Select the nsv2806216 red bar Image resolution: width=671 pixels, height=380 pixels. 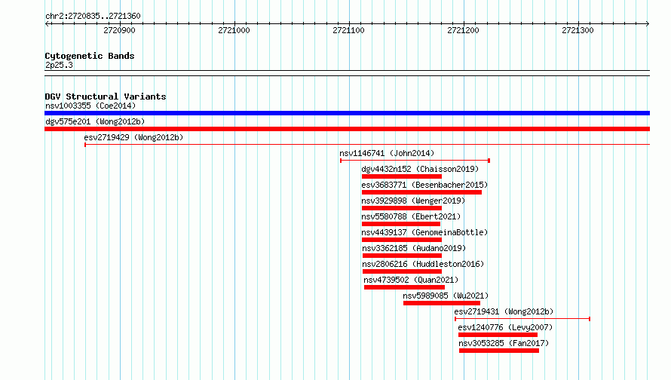coord(402,271)
